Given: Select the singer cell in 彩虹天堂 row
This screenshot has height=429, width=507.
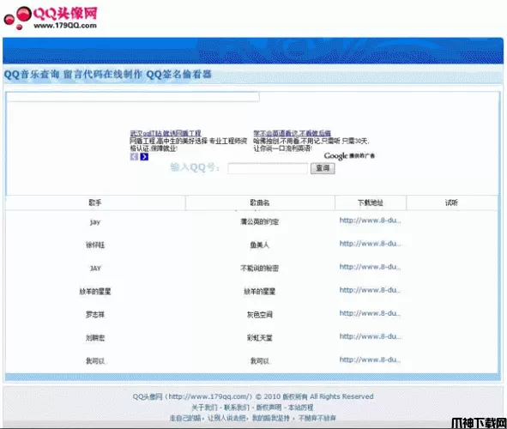Looking at the screenshot, I should click(x=95, y=338).
